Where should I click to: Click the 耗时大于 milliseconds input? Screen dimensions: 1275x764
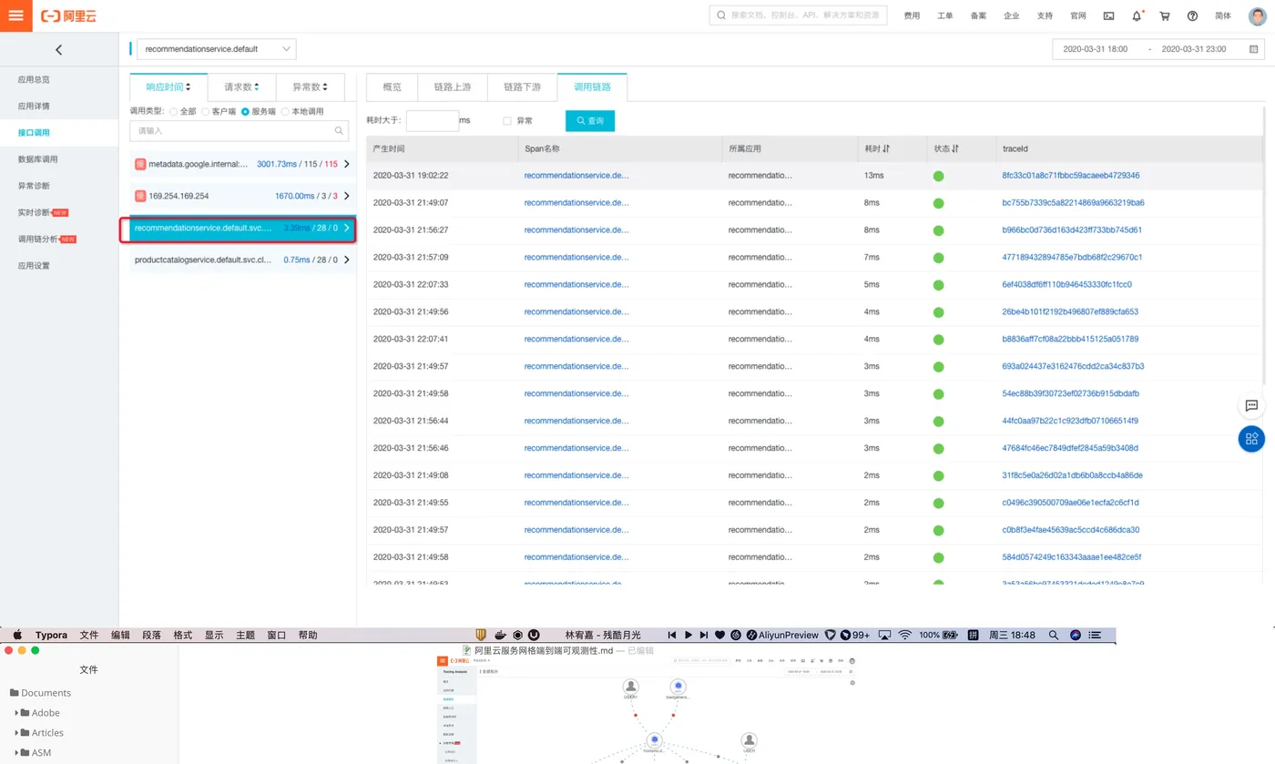pyautogui.click(x=432, y=120)
